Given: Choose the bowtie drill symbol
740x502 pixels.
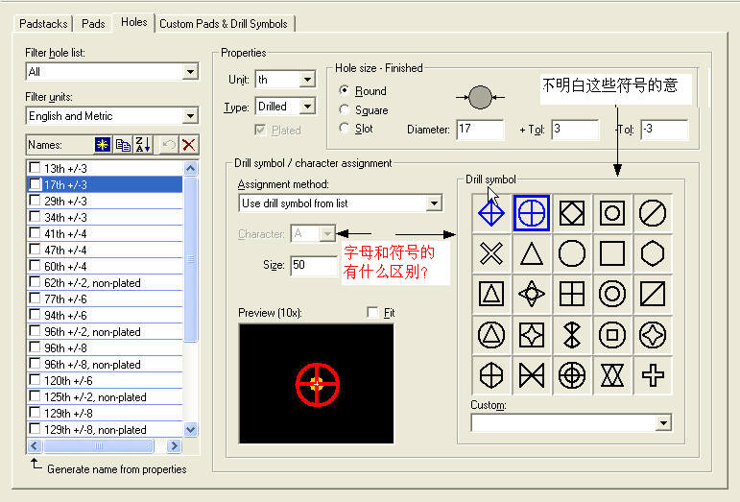Looking at the screenshot, I should coord(532,375).
